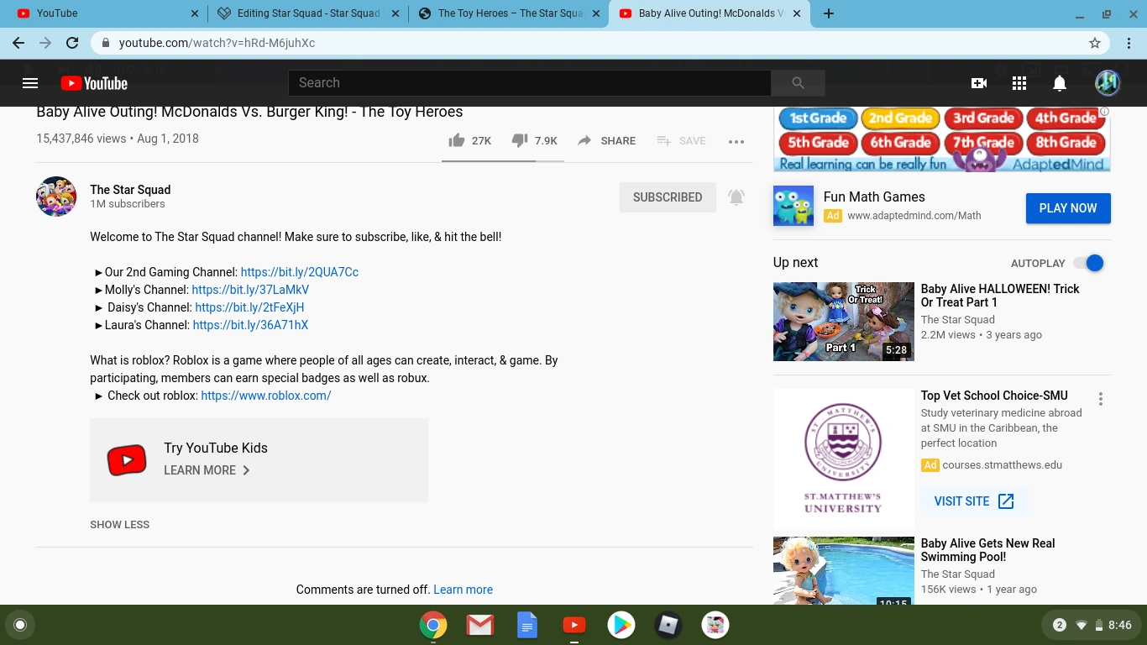Open the system tray clock area

1092,625
